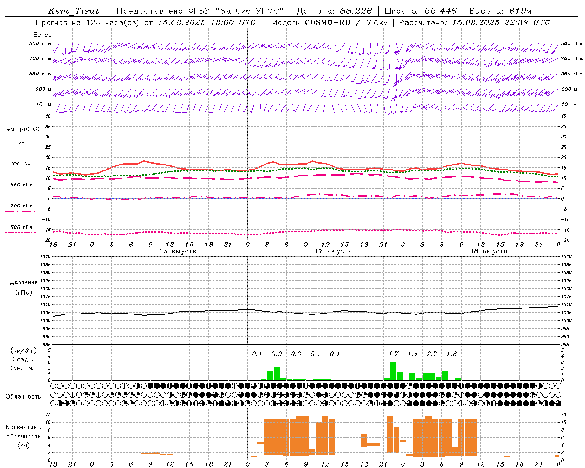Click the Td 2м dew point legend label

(x=21, y=163)
